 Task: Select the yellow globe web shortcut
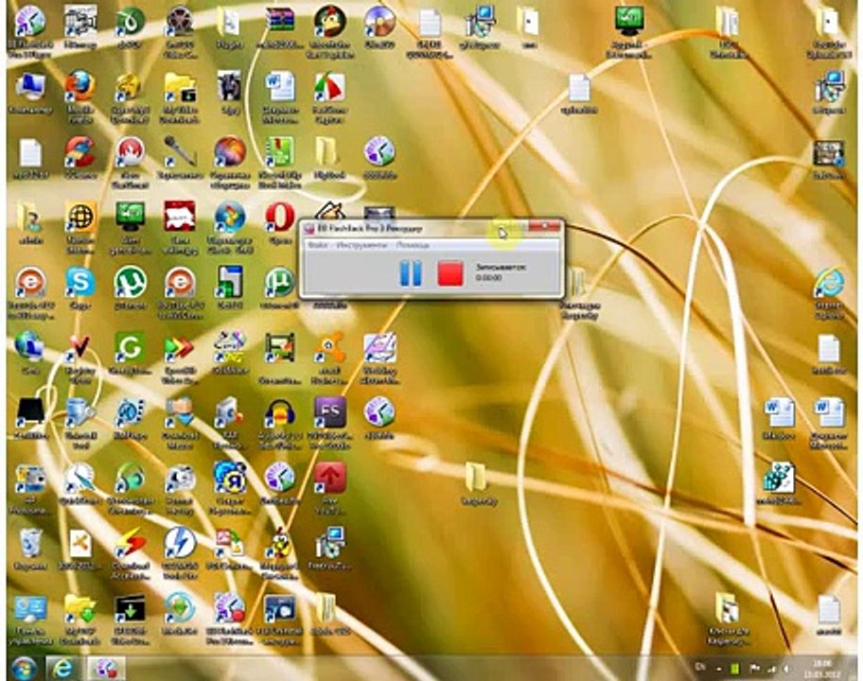coord(80,227)
